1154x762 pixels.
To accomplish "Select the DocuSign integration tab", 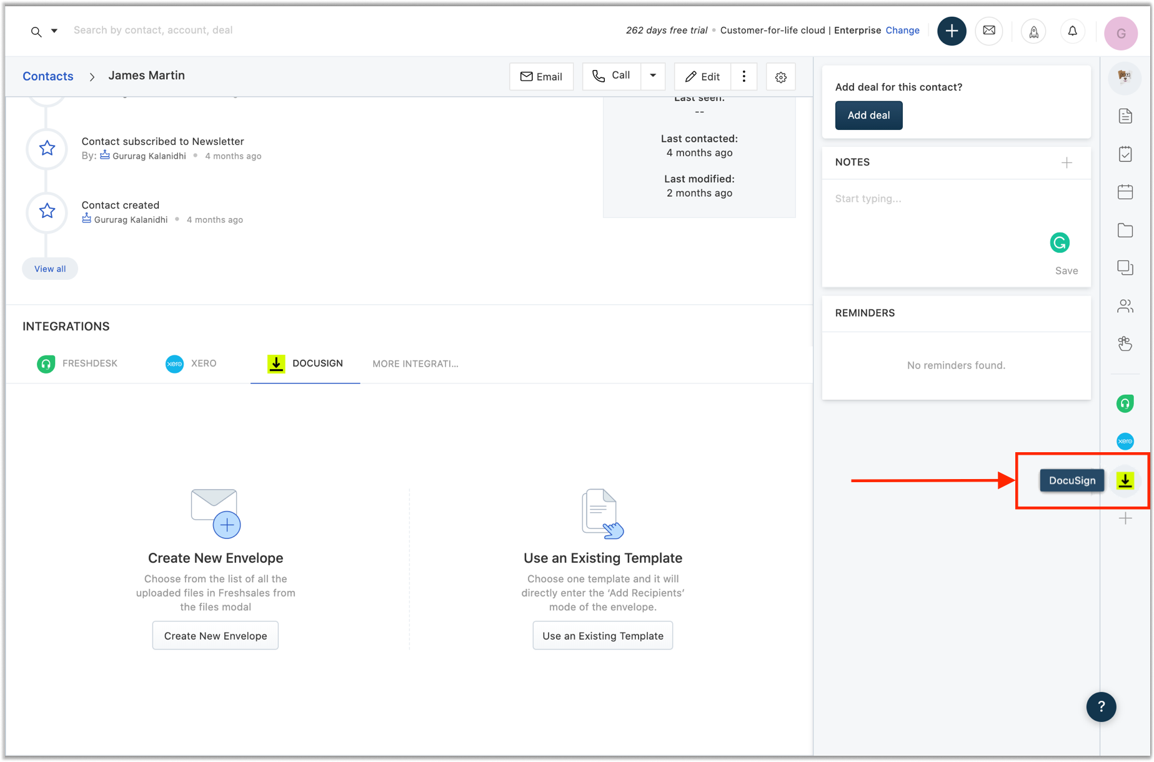I will pyautogui.click(x=305, y=364).
